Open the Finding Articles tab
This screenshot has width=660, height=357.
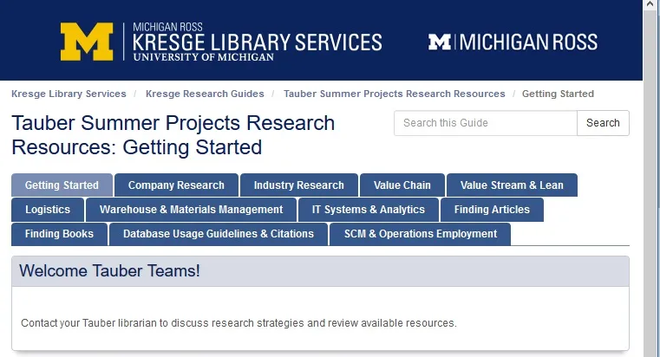[492, 210]
